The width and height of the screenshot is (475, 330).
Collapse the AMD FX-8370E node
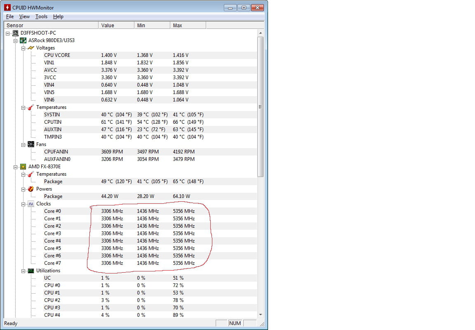pyautogui.click(x=15, y=167)
